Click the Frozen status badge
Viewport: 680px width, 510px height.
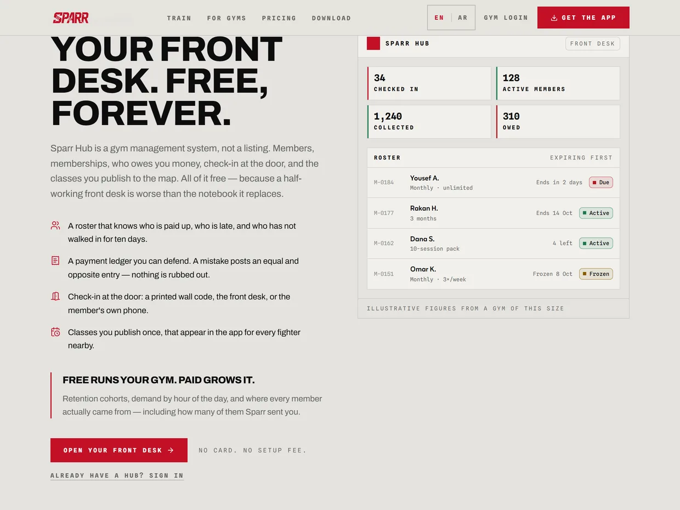click(596, 274)
